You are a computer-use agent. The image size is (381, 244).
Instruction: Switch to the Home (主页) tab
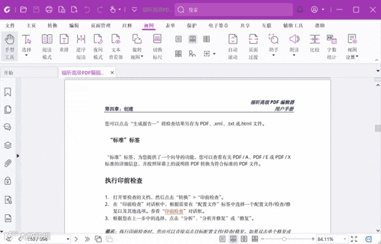[31, 26]
